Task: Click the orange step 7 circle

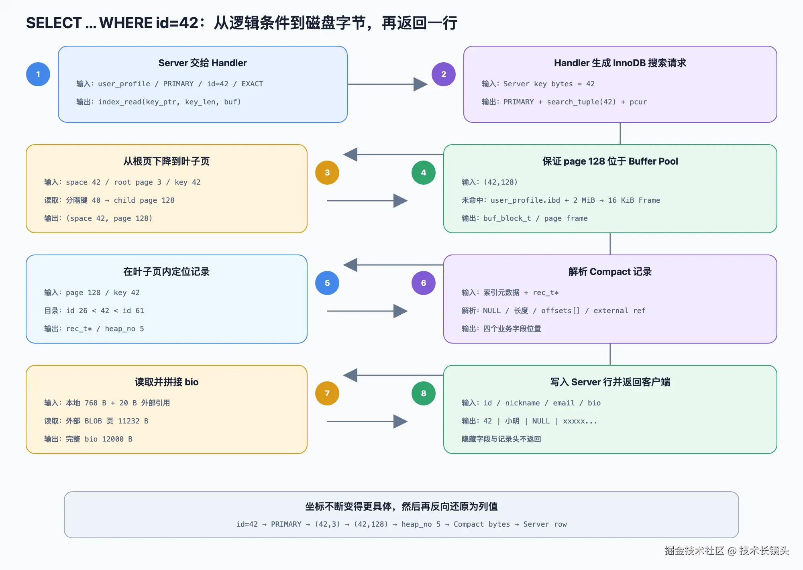Action: 327,393
